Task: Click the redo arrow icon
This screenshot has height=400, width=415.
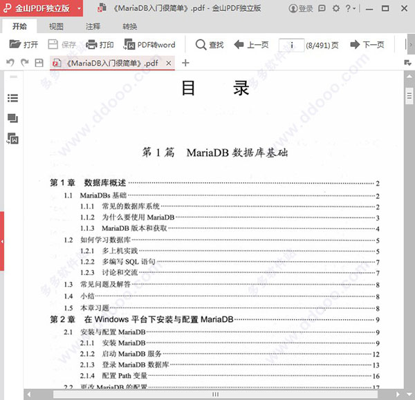Action: coord(25,63)
